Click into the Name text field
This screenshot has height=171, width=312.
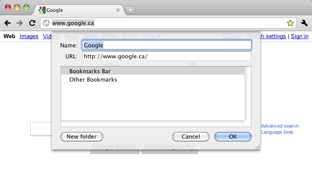point(167,45)
